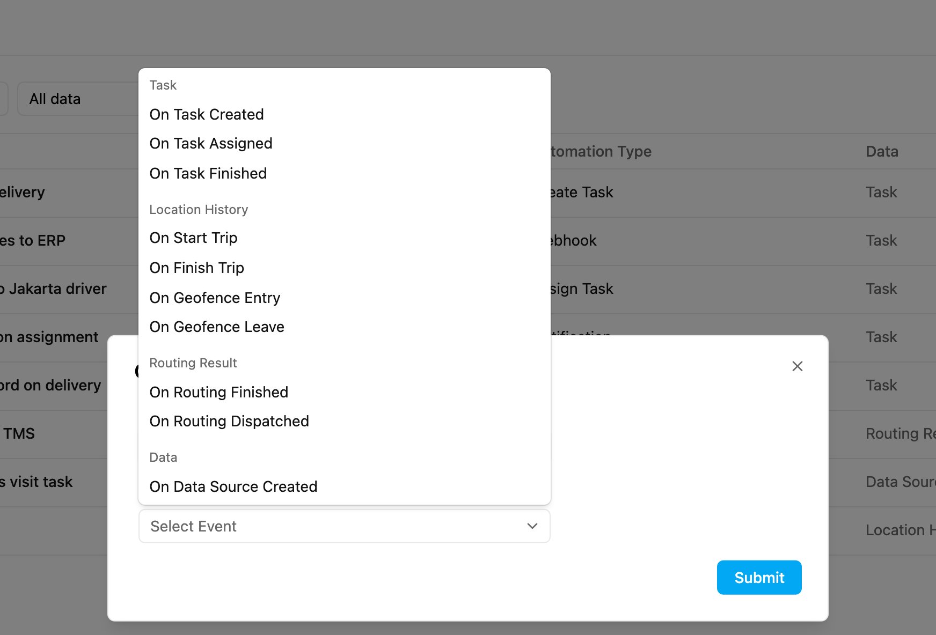Open the Jakarta driver automation row

click(54, 289)
